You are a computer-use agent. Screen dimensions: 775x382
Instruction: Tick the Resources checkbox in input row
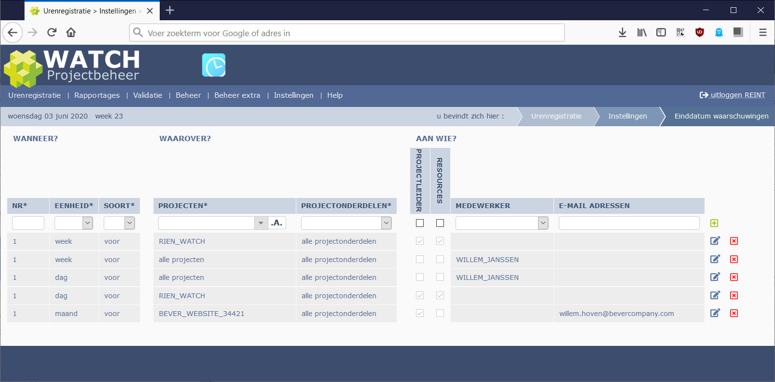440,223
